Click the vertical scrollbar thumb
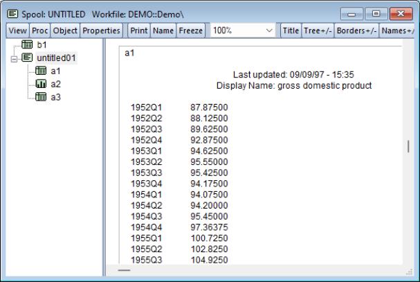 point(408,146)
